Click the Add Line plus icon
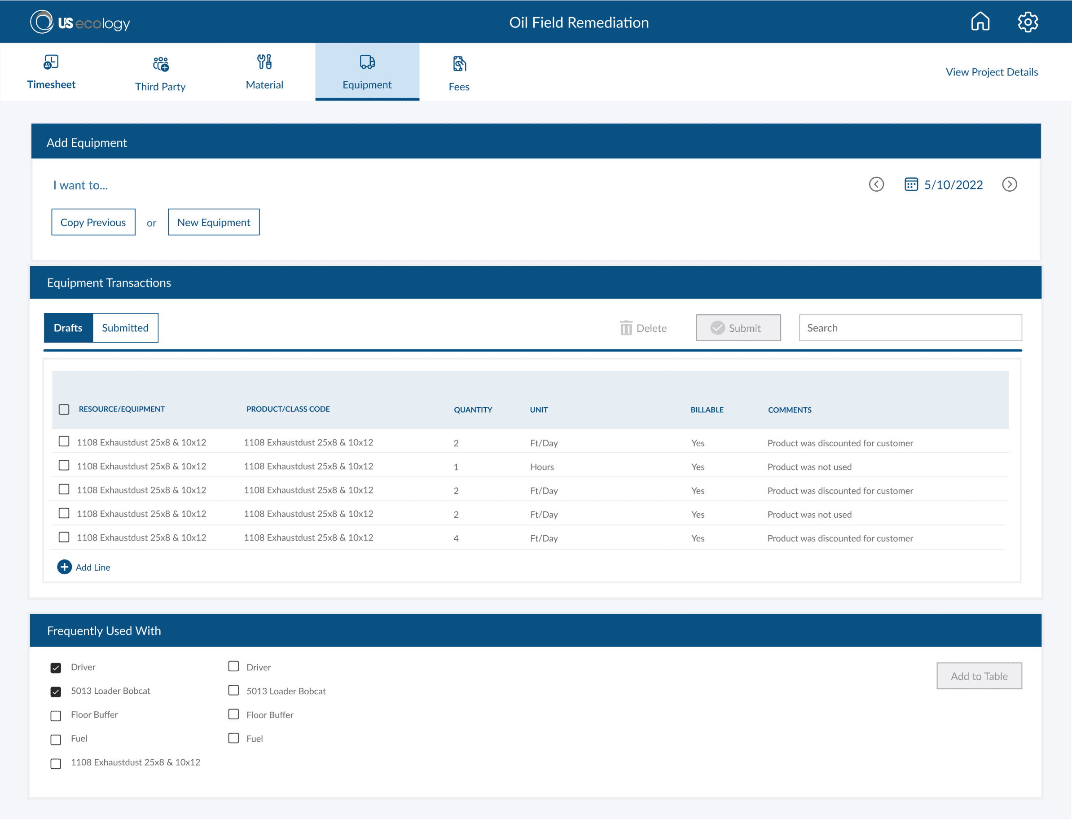Image resolution: width=1072 pixels, height=819 pixels. [64, 567]
